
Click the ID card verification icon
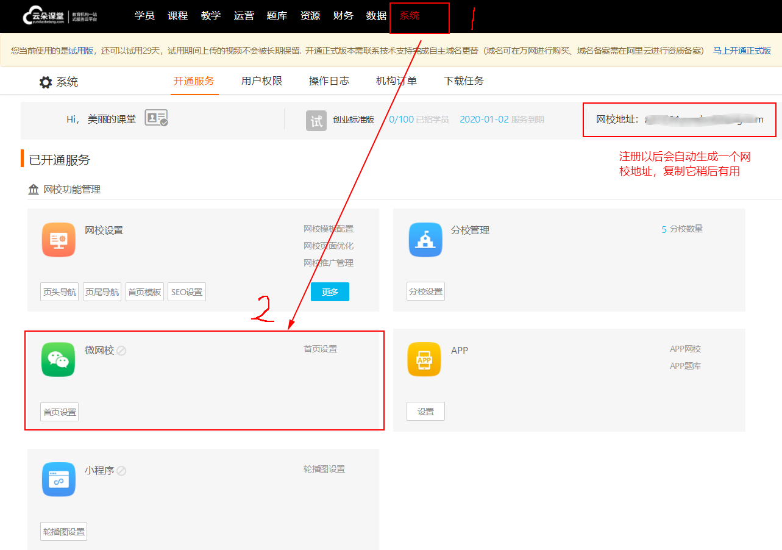[x=156, y=118]
